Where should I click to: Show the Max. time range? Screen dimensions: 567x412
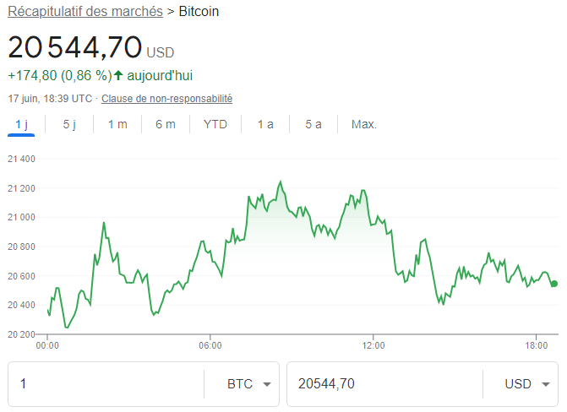tap(364, 124)
